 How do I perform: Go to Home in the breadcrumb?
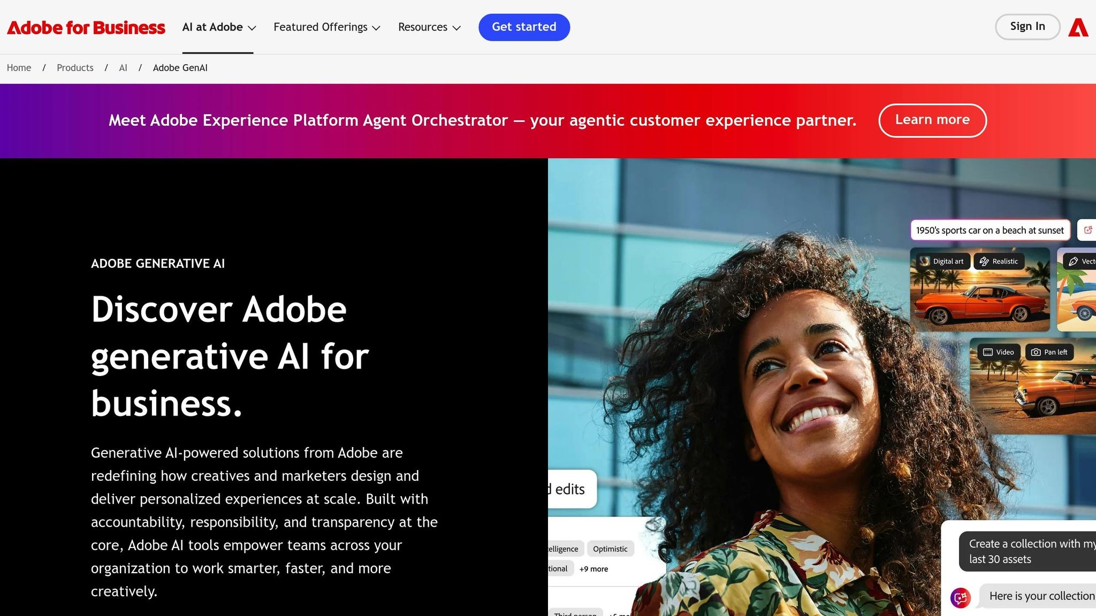[19, 68]
